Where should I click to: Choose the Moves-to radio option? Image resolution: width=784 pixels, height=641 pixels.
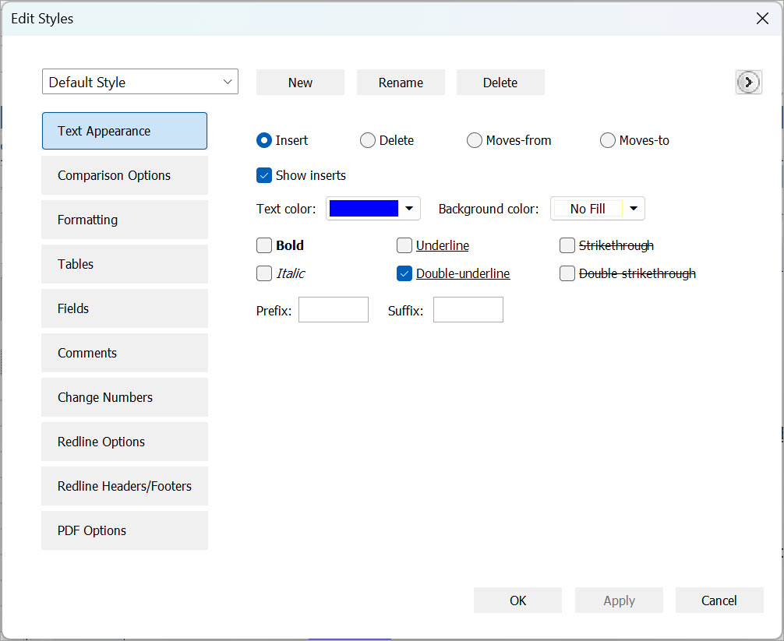tap(608, 140)
